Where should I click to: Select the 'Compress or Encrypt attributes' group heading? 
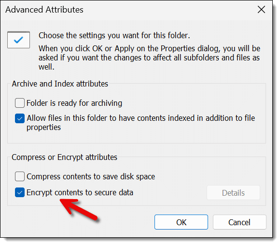pyautogui.click(x=65, y=157)
